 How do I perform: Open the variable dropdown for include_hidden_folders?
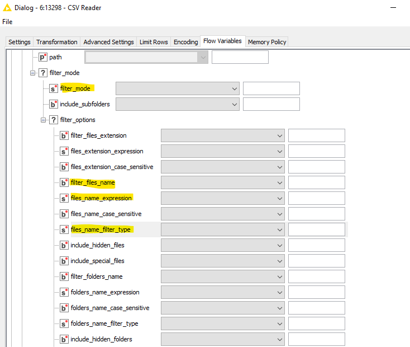223,339
